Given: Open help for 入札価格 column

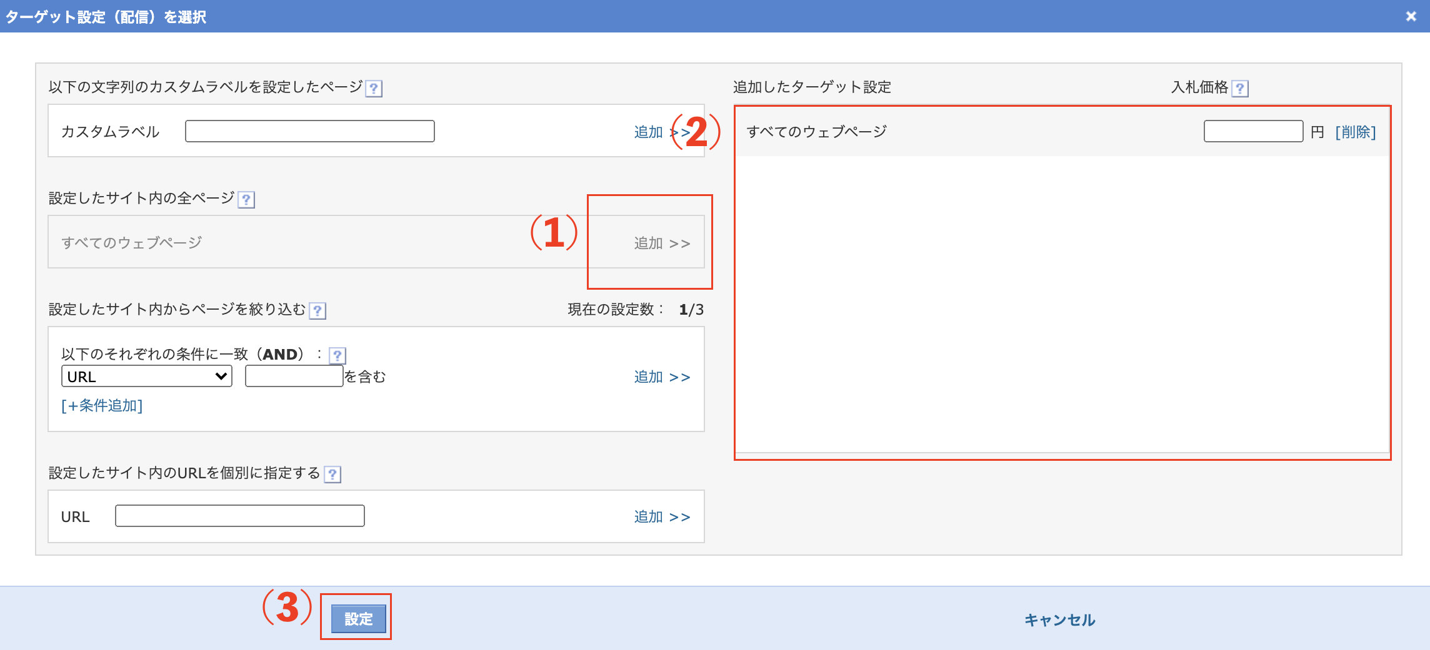Looking at the screenshot, I should 1241,89.
